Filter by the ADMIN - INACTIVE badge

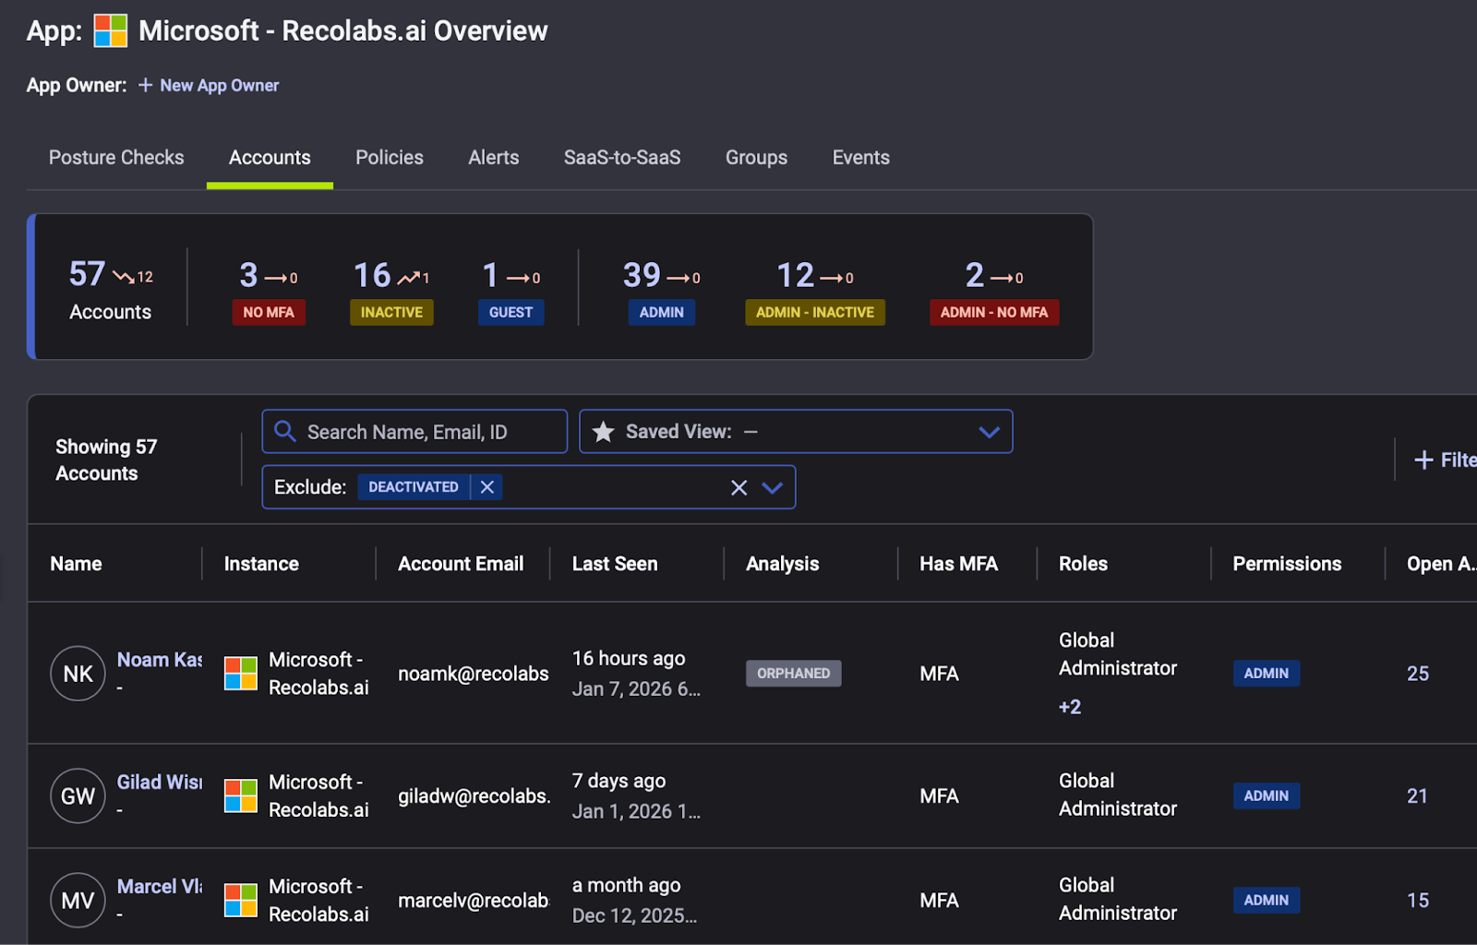click(815, 312)
